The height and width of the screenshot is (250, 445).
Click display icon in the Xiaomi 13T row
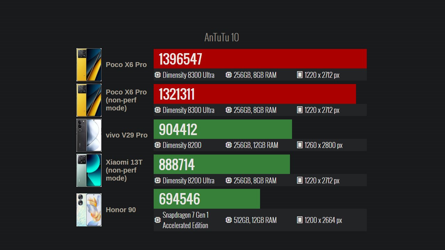(300, 180)
